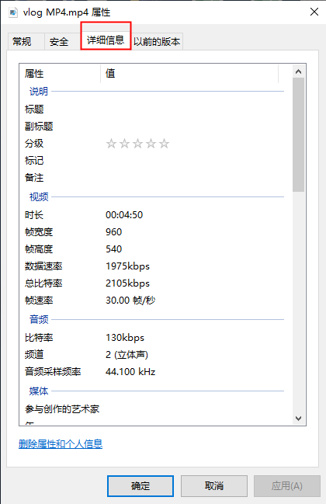Set rating to fourth star
The width and height of the screenshot is (326, 504).
click(x=151, y=144)
